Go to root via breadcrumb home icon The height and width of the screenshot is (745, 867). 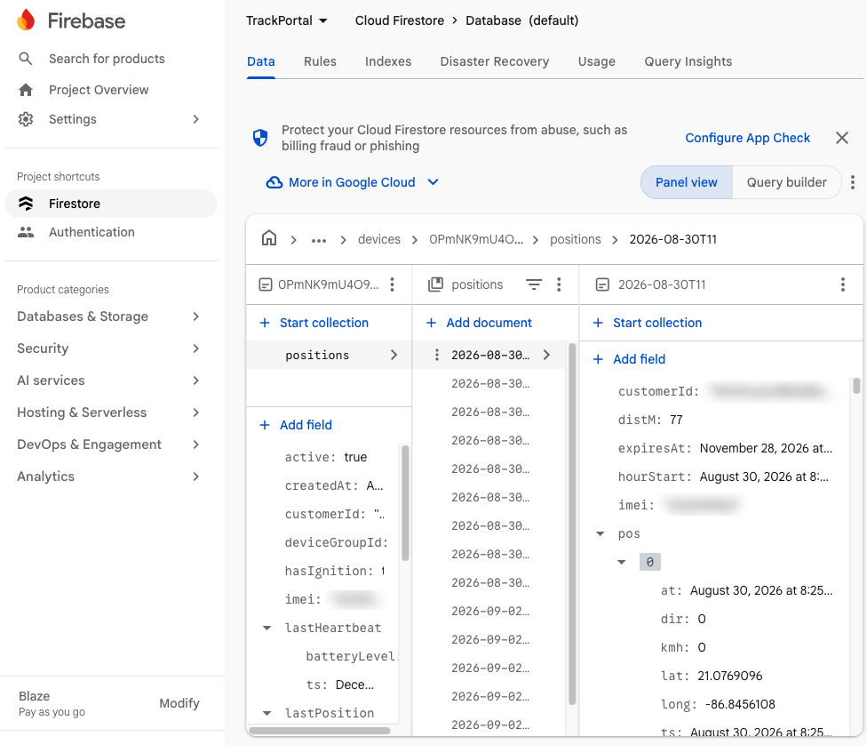pos(269,238)
